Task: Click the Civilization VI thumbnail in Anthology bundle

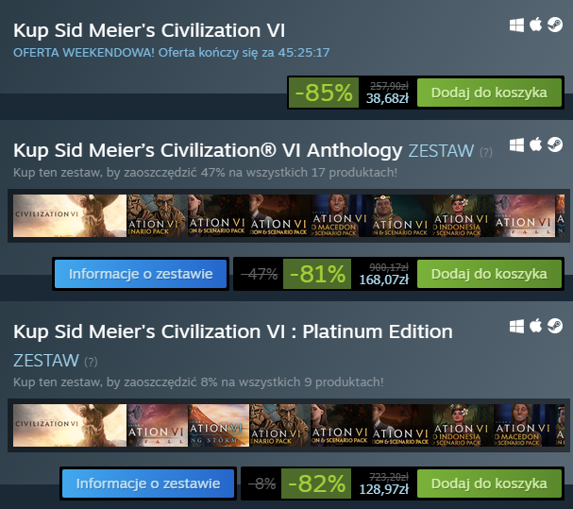Action: pyautogui.click(x=69, y=215)
